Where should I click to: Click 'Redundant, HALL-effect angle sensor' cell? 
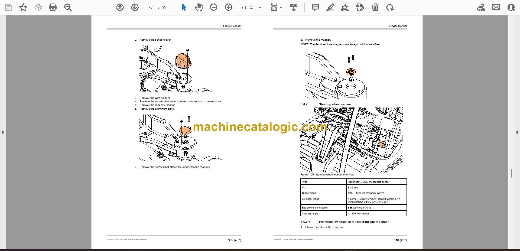click(x=377, y=182)
